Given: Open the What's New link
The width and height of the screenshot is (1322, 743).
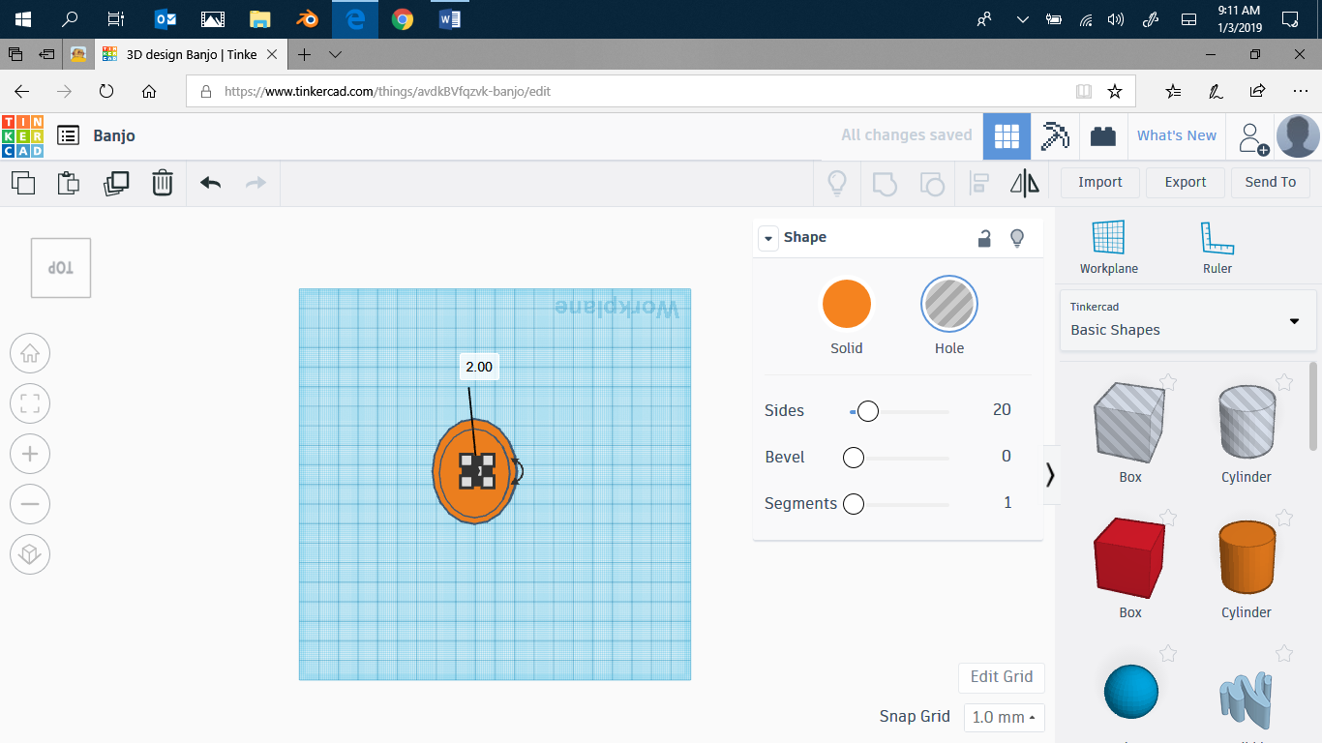Looking at the screenshot, I should pos(1177,136).
